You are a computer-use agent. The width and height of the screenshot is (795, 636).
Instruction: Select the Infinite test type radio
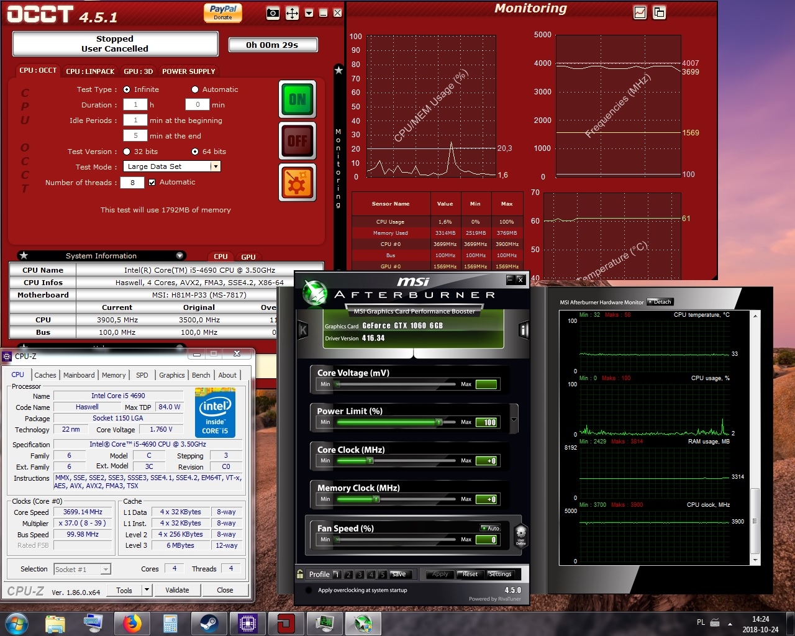point(127,89)
